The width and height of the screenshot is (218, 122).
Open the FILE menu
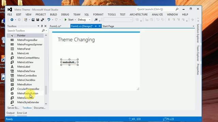tap(10, 15)
